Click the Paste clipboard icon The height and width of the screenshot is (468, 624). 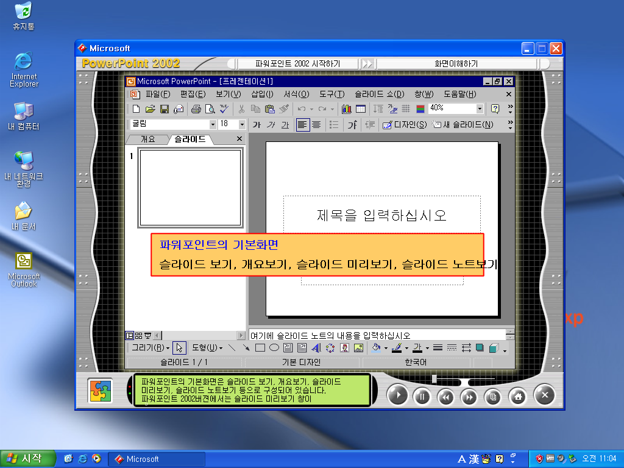[269, 108]
